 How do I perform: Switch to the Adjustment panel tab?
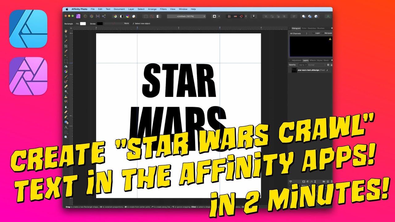[297, 60]
